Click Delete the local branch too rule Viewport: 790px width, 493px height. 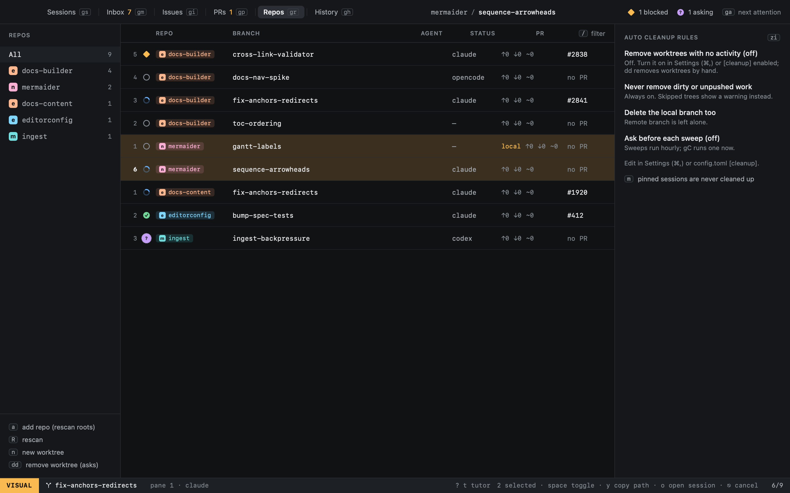click(670, 113)
